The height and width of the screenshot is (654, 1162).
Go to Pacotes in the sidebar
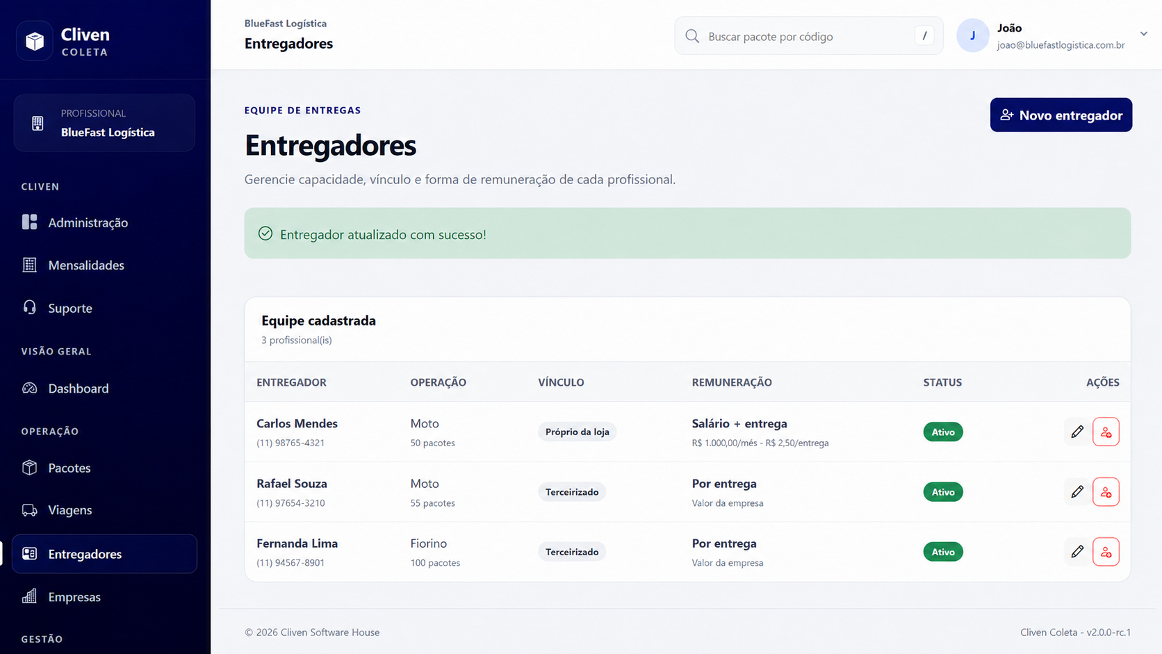coord(104,468)
